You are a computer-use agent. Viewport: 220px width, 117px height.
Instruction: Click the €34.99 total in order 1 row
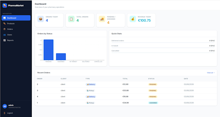(126, 103)
